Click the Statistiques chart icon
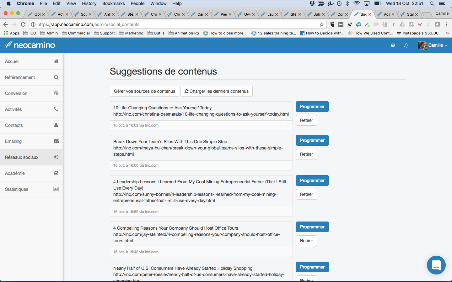This screenshot has width=452, height=282. tap(56, 189)
